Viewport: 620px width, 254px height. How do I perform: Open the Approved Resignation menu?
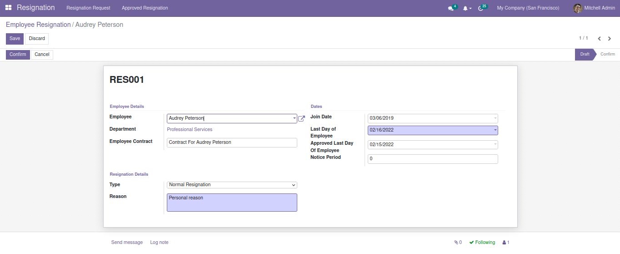(x=145, y=8)
